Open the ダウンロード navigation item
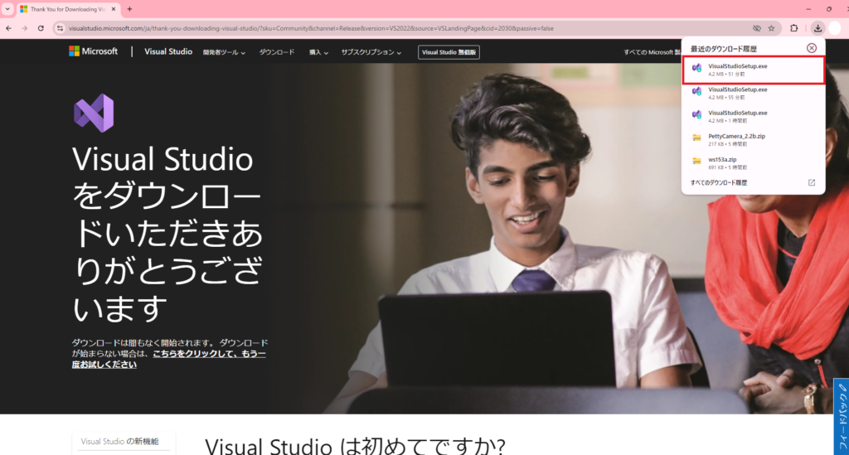This screenshot has height=455, width=849. coord(276,52)
